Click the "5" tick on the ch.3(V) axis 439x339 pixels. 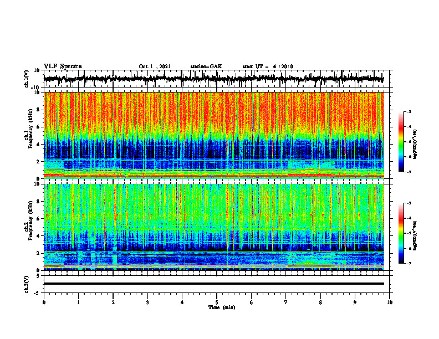tap(39, 276)
